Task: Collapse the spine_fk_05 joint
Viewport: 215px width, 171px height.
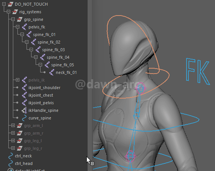Action: pos(40,64)
